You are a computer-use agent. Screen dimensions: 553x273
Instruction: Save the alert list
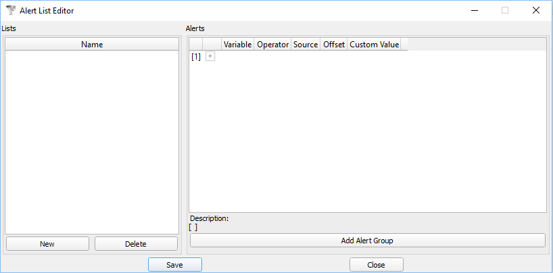(x=174, y=265)
